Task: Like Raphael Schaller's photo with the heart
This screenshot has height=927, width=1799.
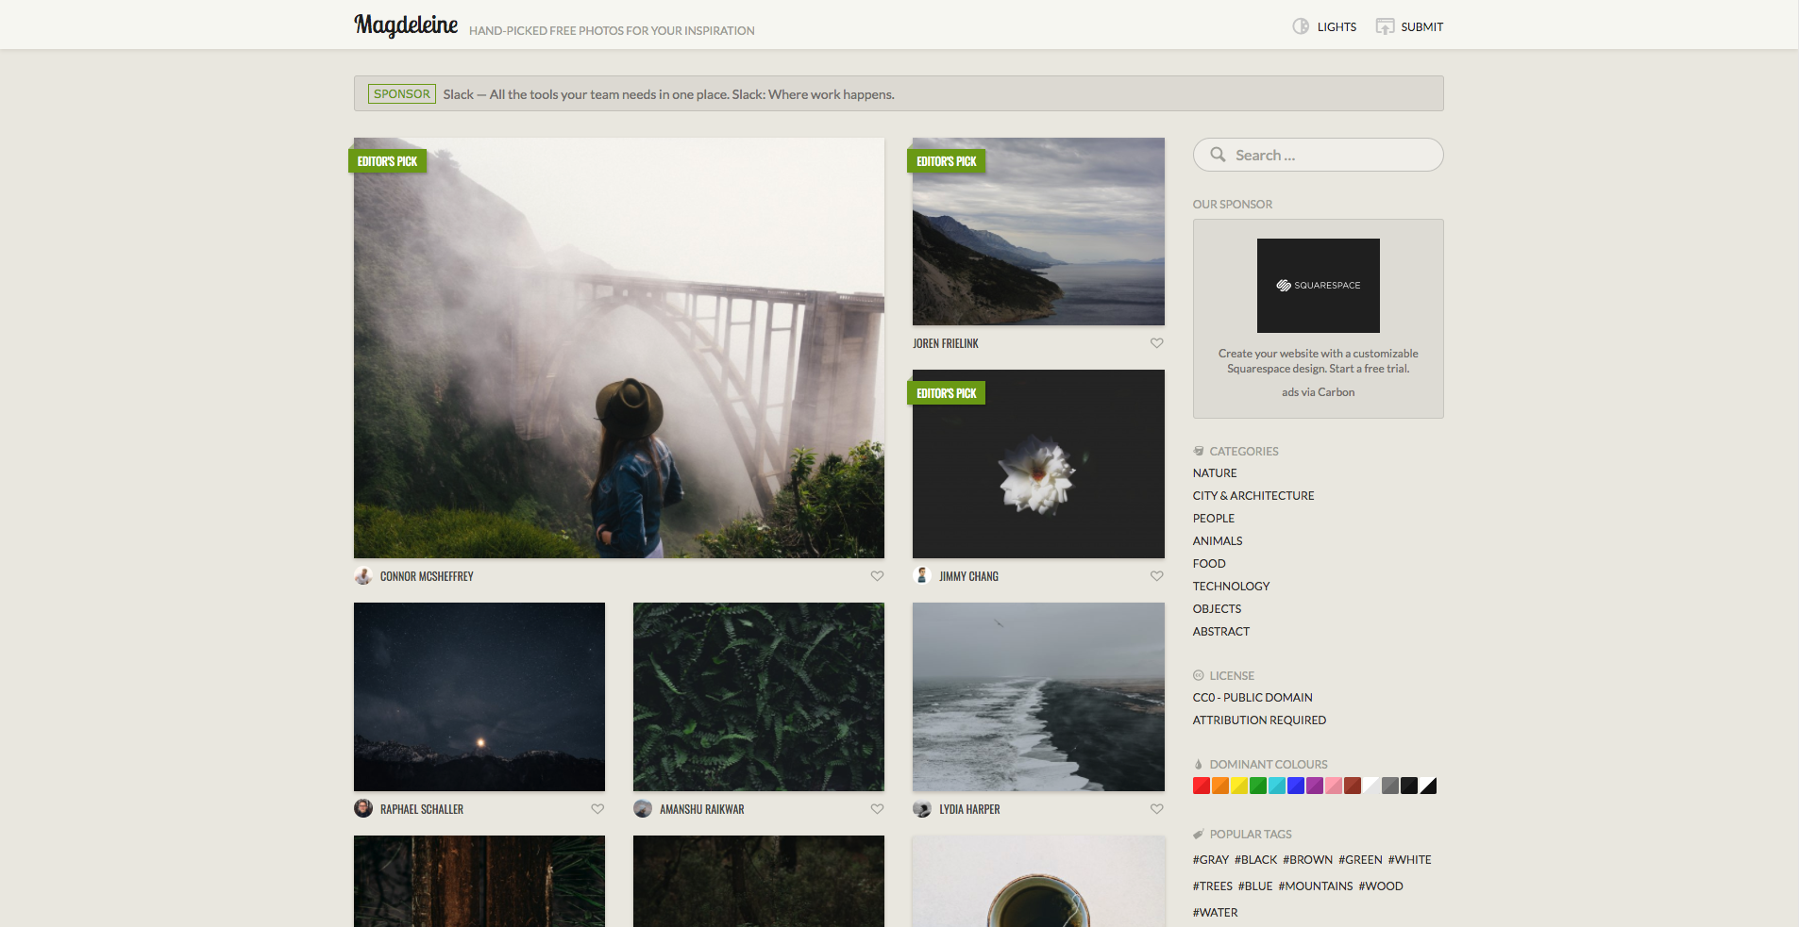Action: tap(597, 809)
